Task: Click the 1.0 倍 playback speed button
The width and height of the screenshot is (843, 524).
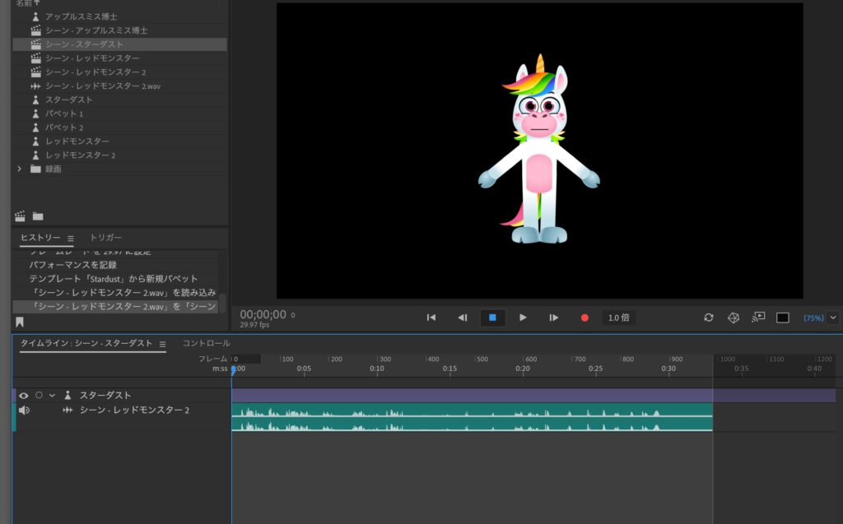Action: (x=618, y=318)
